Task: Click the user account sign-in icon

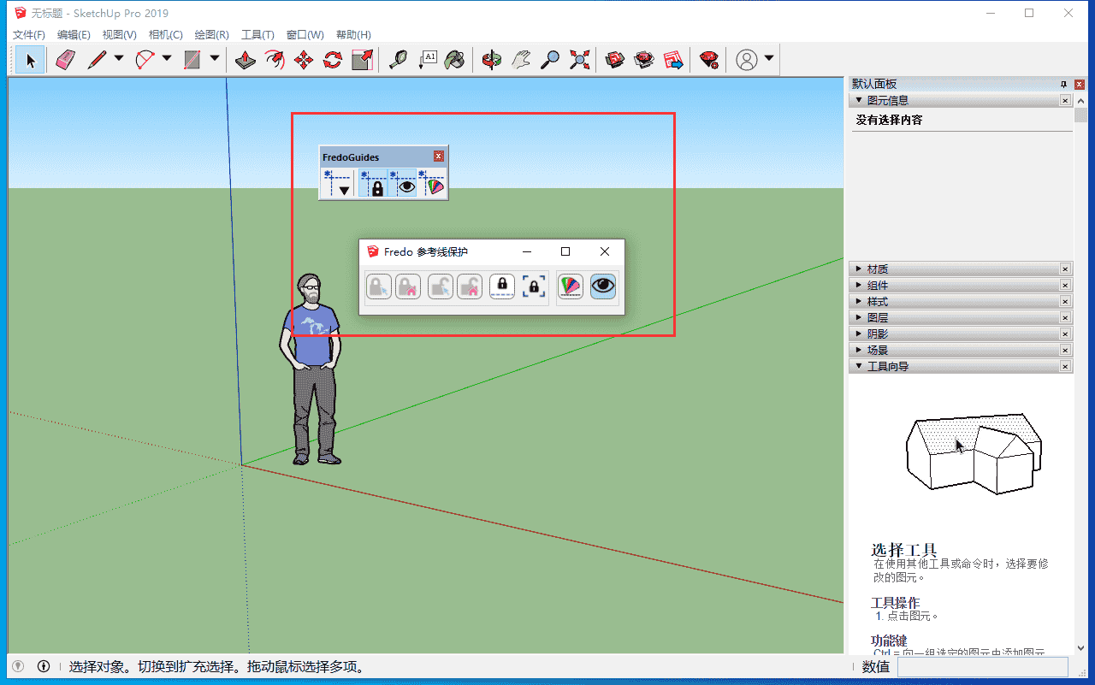Action: 747,60
